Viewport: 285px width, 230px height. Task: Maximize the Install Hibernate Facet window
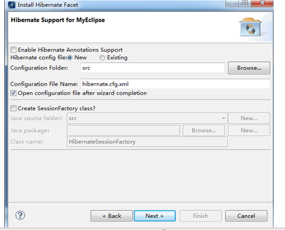[x=245, y=3]
